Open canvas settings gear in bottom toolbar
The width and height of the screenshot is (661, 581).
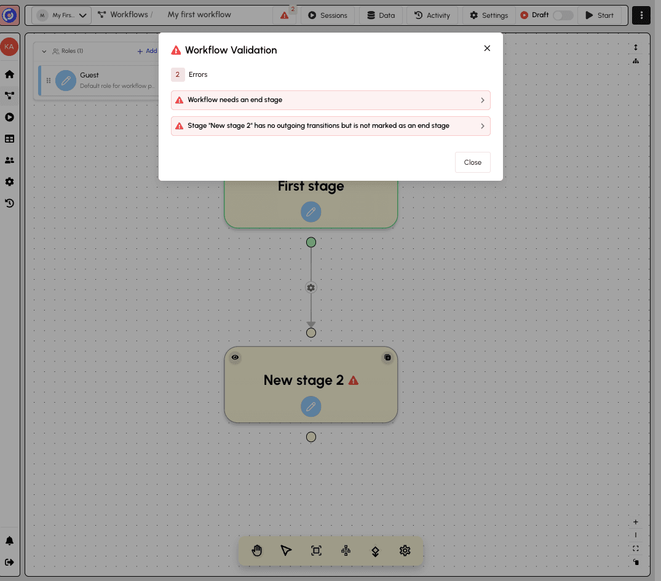(x=405, y=550)
